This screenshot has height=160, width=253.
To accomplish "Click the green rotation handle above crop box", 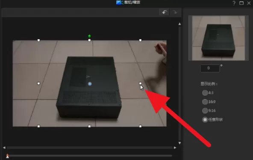I will click(x=89, y=36).
